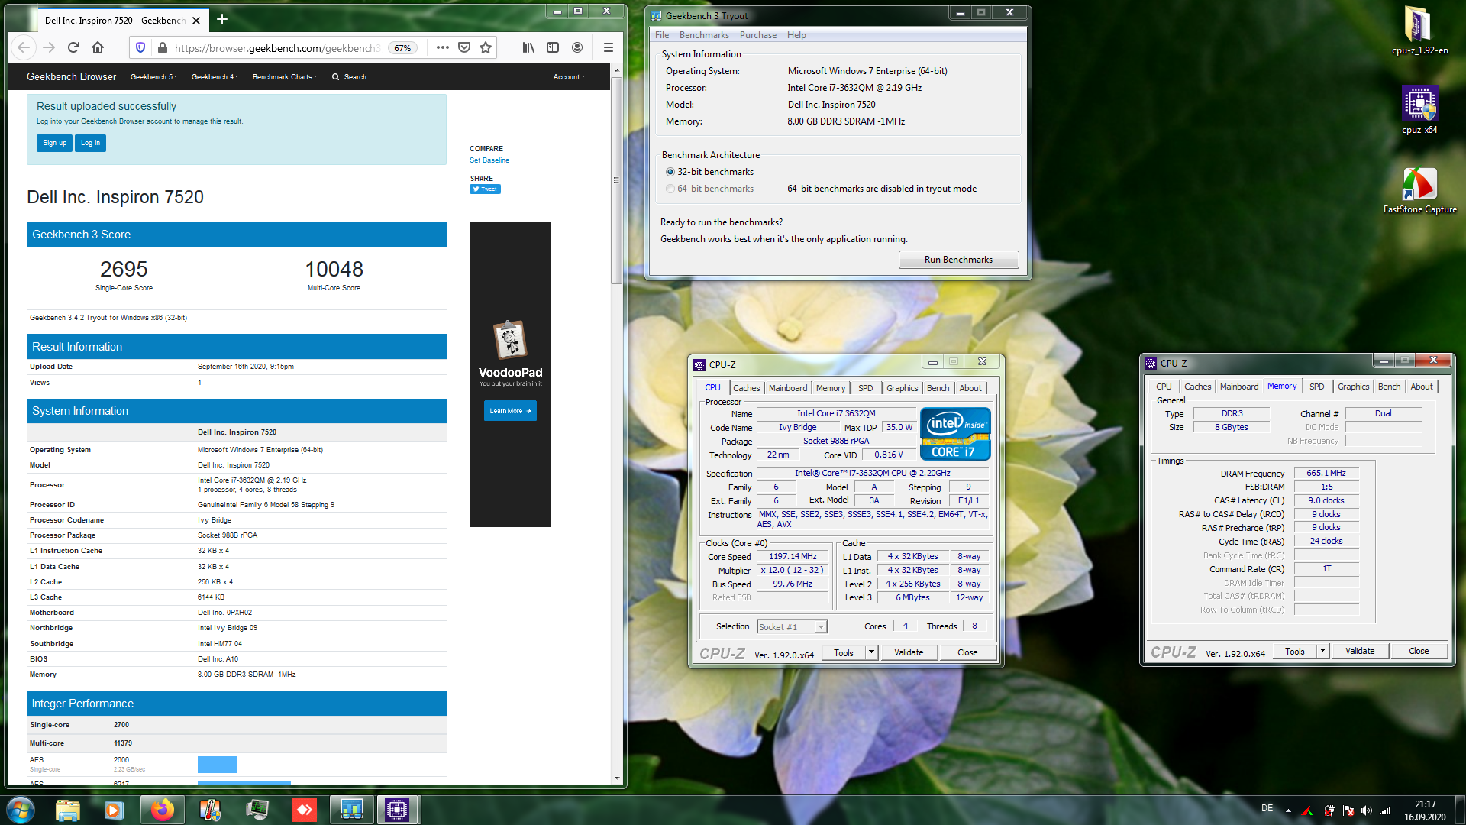This screenshot has width=1466, height=825.
Task: Switch to Mainboard tab in left CPU-Z
Action: click(787, 388)
